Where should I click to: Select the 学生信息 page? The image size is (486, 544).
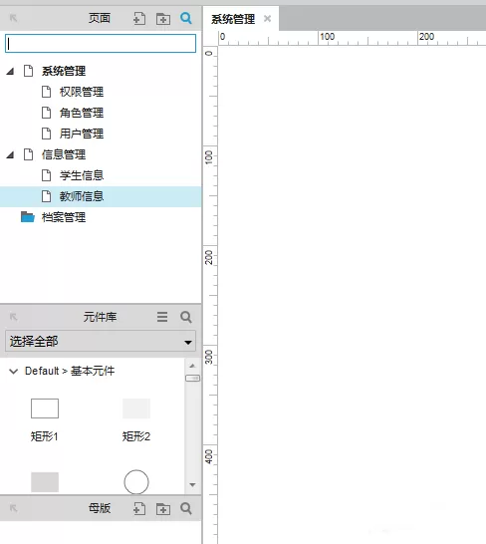tap(82, 175)
